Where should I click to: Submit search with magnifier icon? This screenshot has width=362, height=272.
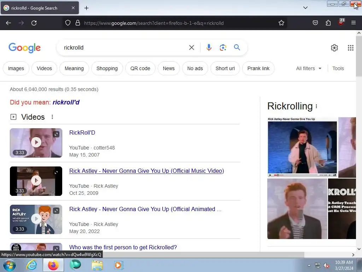tap(237, 48)
